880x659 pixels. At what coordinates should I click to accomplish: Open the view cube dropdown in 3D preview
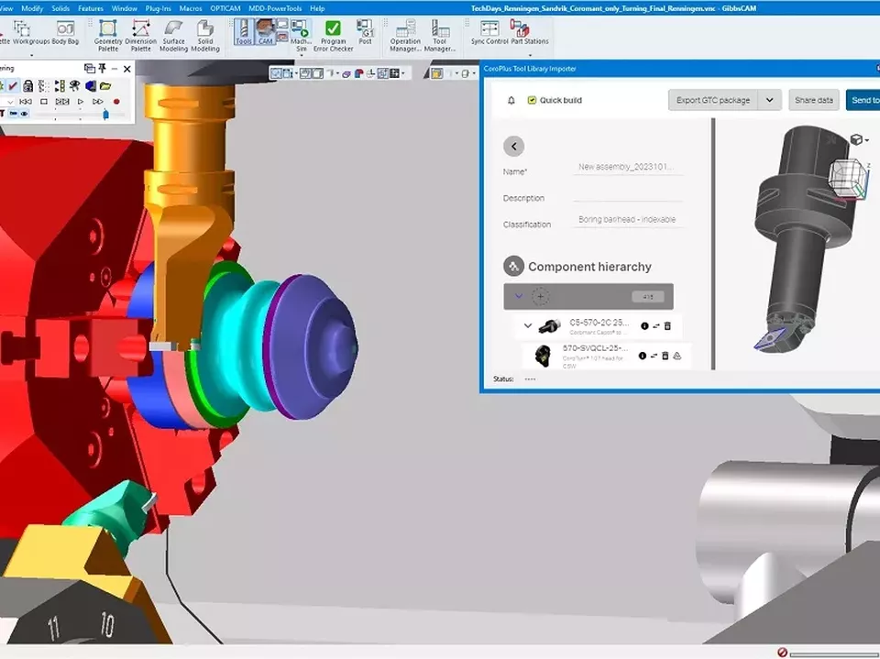[859, 139]
